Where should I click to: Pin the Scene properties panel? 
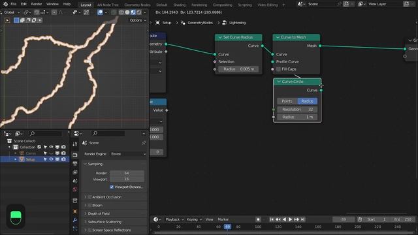(x=144, y=143)
